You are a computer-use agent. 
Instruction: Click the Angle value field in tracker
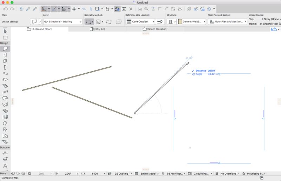coord(211,74)
